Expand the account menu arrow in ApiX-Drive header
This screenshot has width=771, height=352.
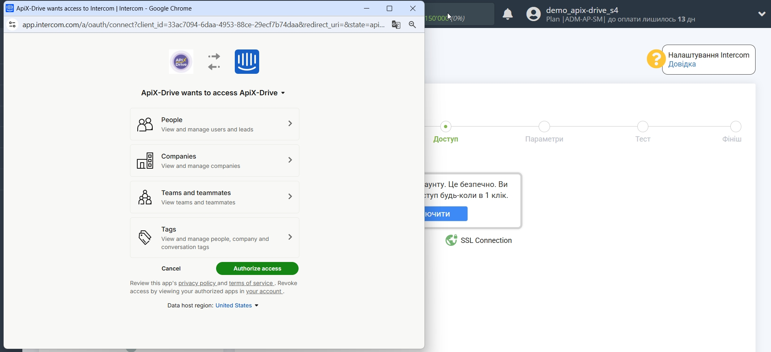pos(762,14)
